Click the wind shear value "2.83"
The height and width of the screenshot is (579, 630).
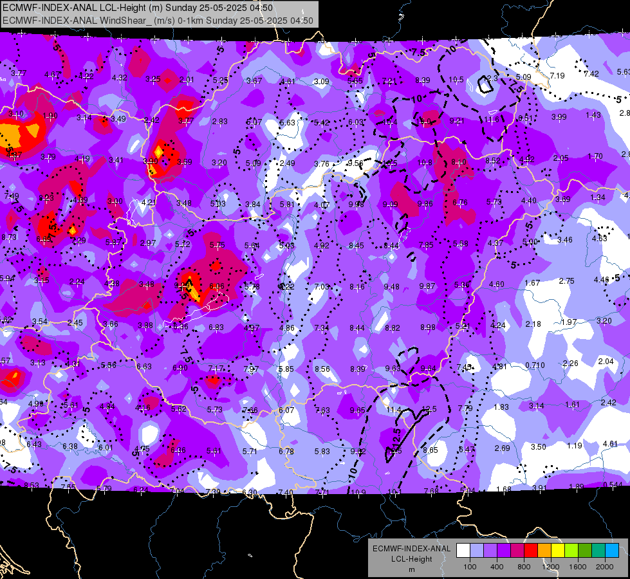pos(220,122)
